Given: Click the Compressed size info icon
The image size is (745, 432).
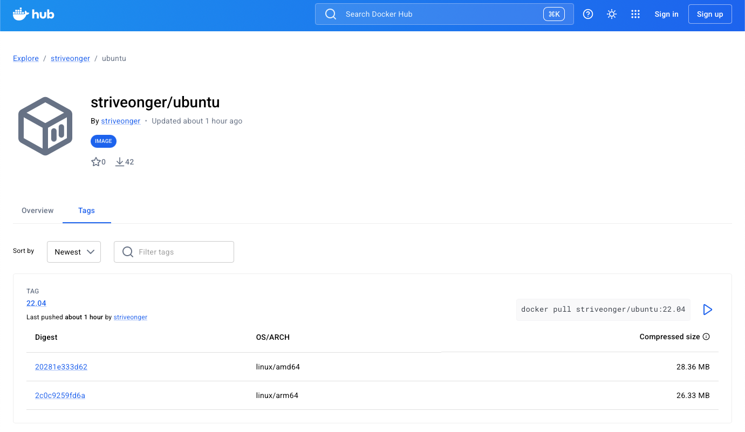Looking at the screenshot, I should point(706,337).
